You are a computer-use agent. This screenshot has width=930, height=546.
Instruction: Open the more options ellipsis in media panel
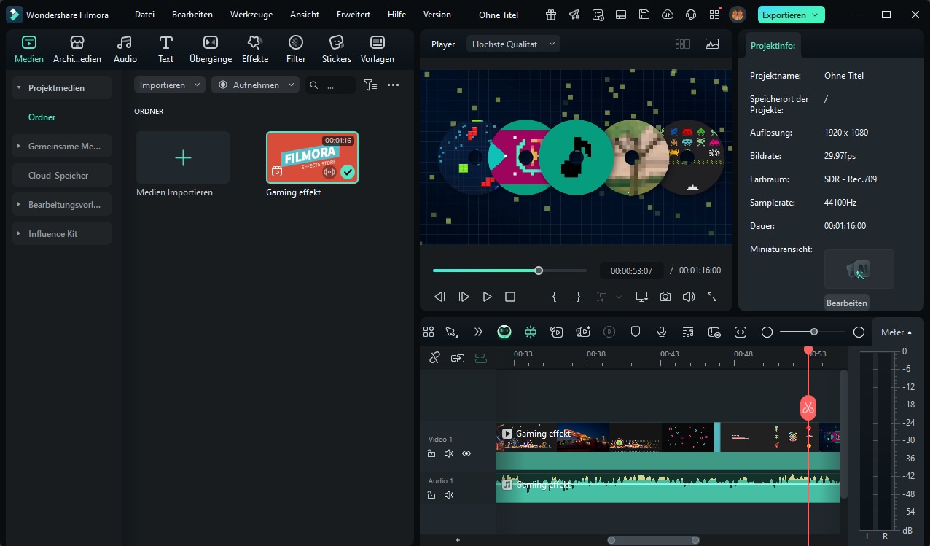[x=393, y=85]
